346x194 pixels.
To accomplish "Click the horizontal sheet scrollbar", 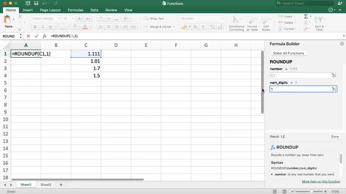I will 78,179.
